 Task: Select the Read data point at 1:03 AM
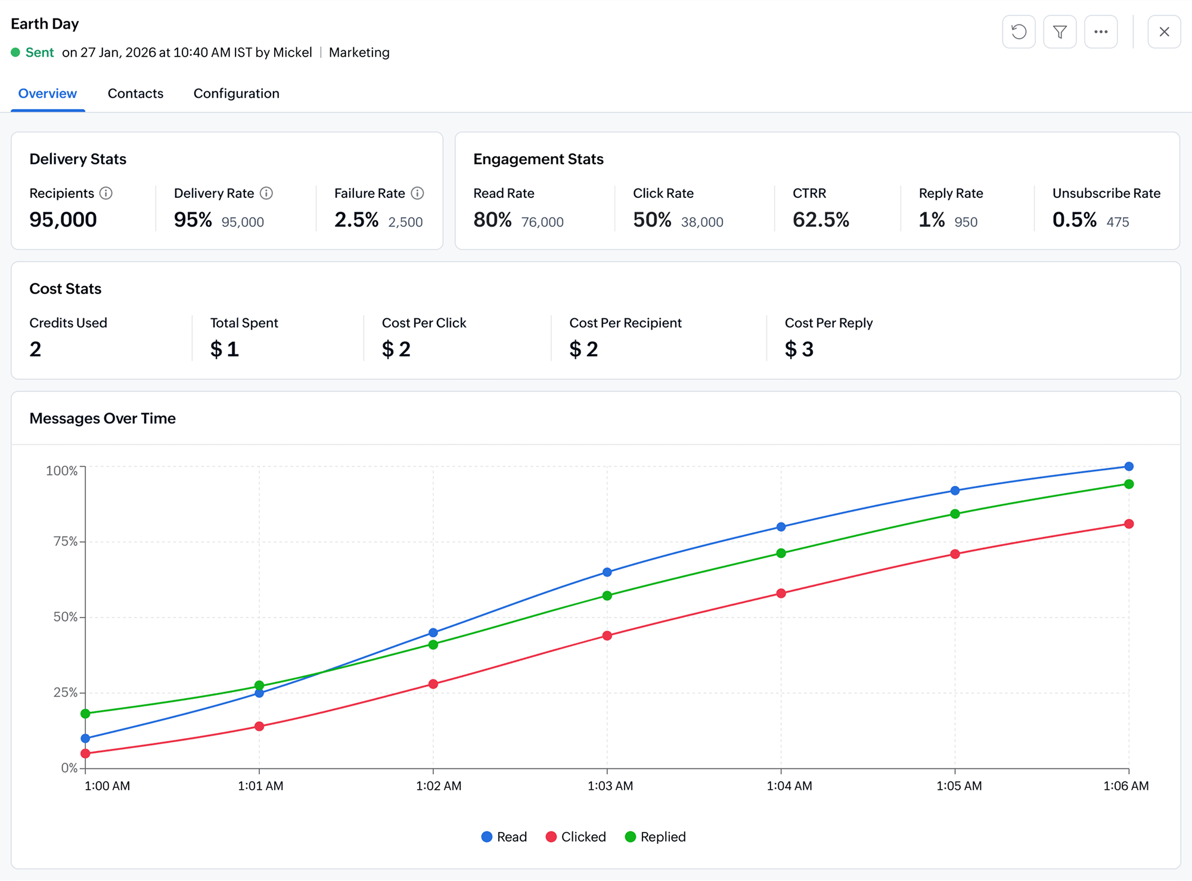coord(607,572)
